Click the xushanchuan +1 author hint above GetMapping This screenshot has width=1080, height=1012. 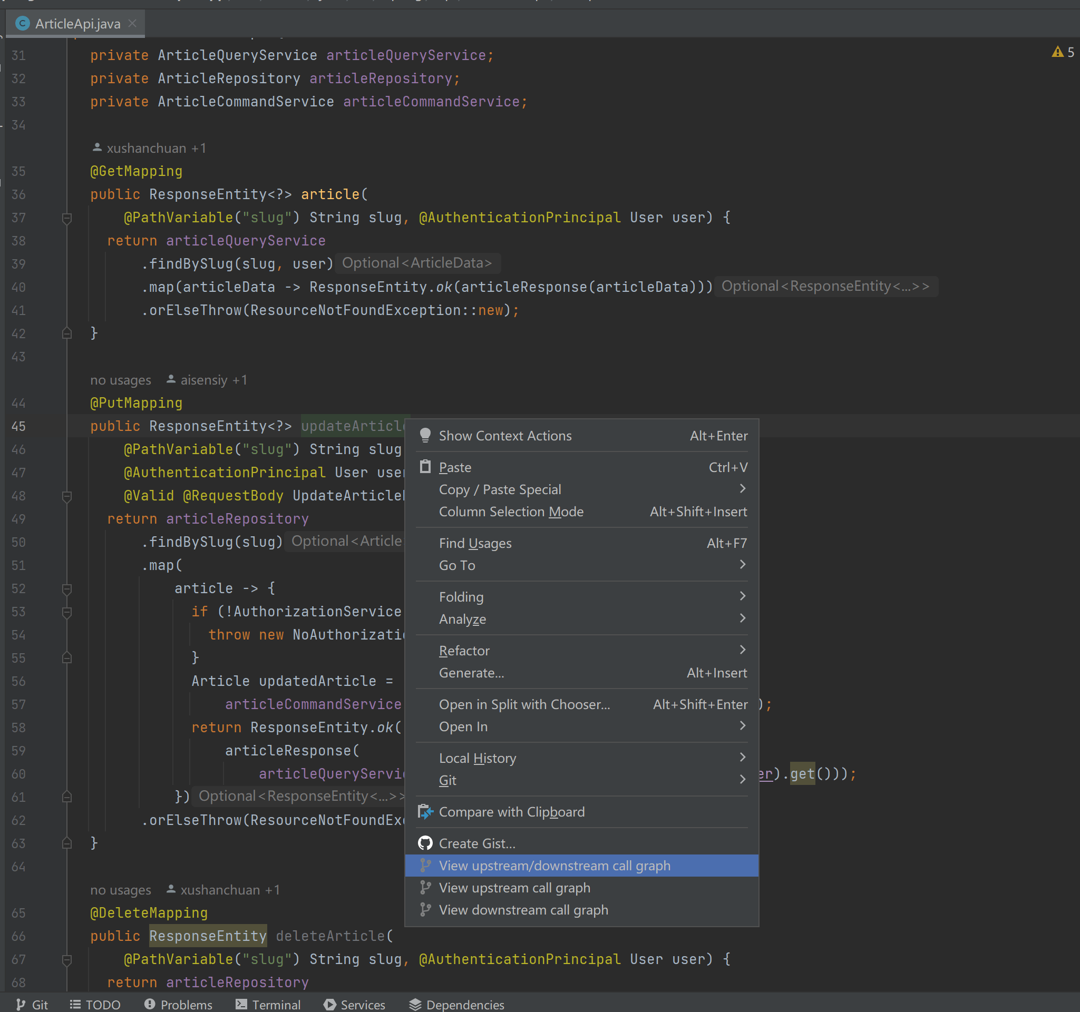click(149, 148)
